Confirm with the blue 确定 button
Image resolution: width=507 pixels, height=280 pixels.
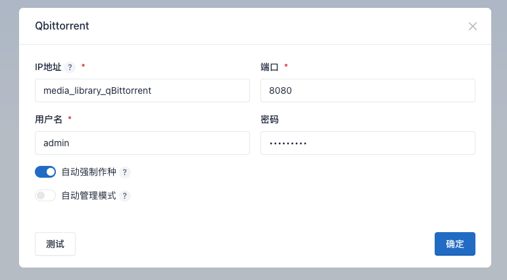454,244
